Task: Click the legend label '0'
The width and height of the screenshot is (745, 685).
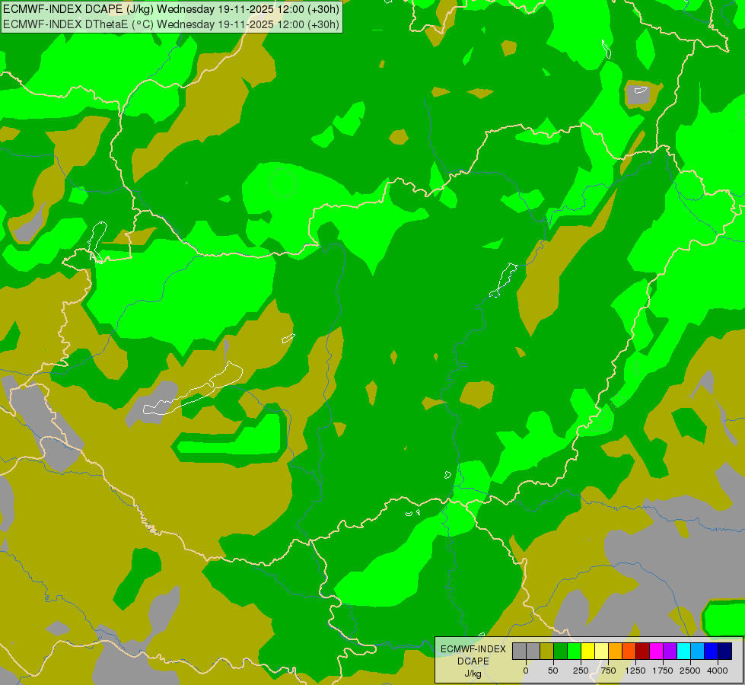Action: click(x=526, y=671)
